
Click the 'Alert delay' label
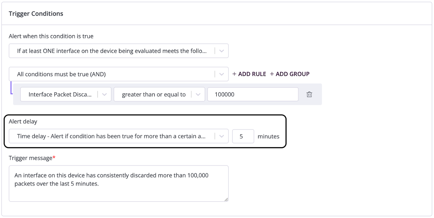(x=23, y=121)
